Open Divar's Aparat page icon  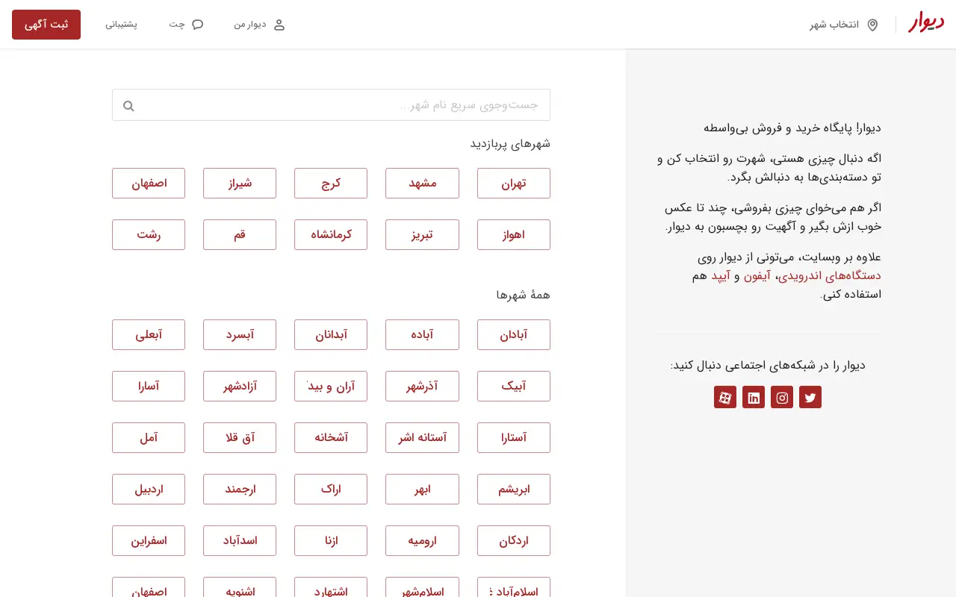[725, 397]
